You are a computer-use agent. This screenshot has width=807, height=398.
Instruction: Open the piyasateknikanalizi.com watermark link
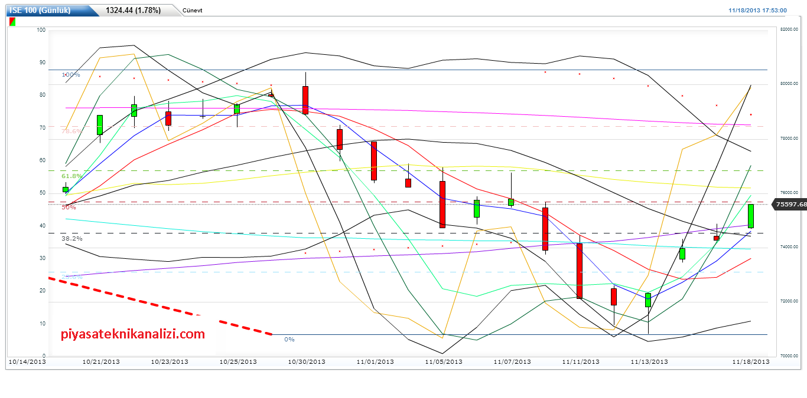click(133, 334)
